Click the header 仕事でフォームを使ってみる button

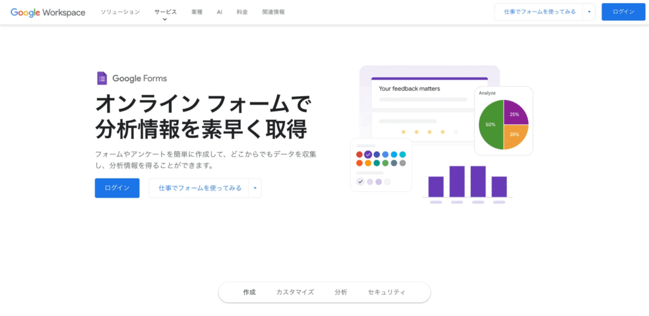(x=539, y=12)
